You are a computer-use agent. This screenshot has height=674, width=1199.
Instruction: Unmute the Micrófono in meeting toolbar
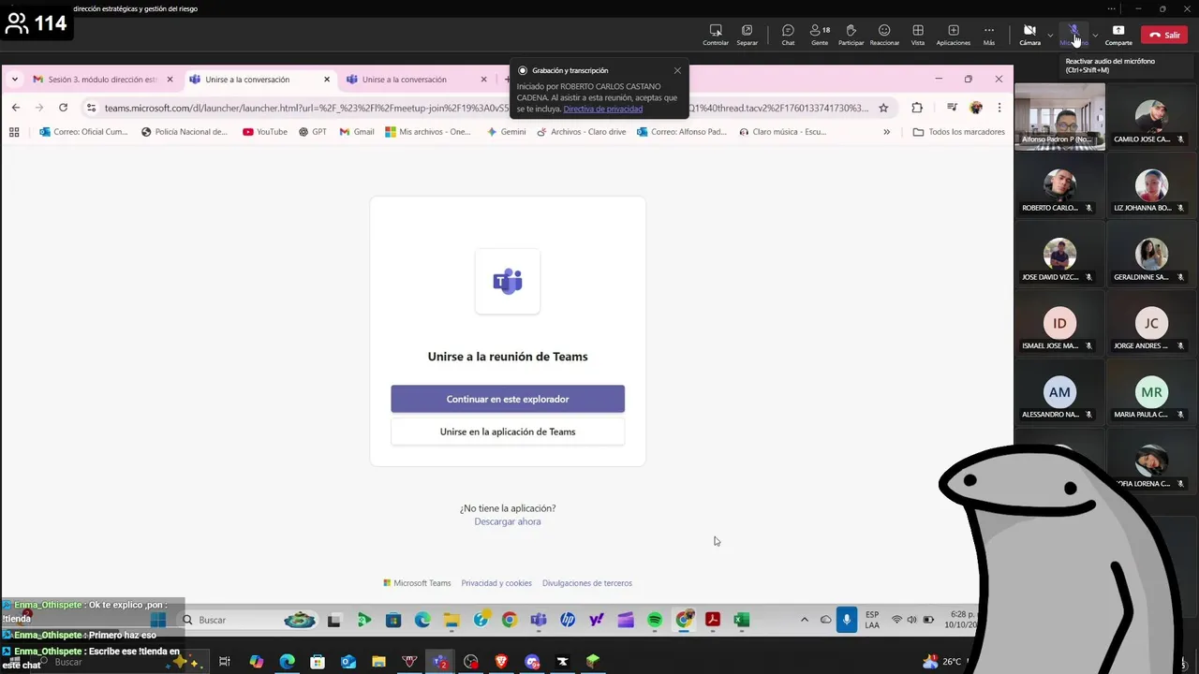pos(1073,35)
